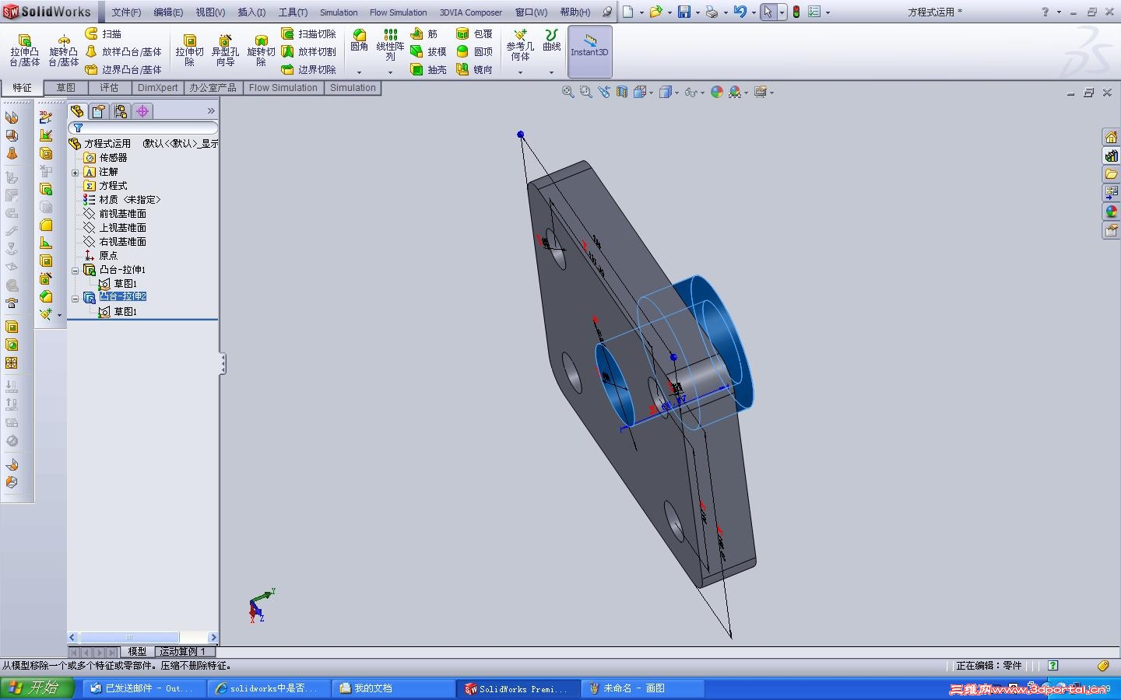Select the 拉伸凸台/基体 extrude boss tool
This screenshot has height=700, width=1121.
coord(24,50)
